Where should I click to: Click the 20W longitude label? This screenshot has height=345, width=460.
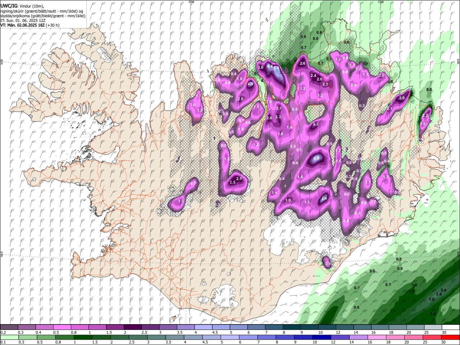pyautogui.click(x=191, y=2)
